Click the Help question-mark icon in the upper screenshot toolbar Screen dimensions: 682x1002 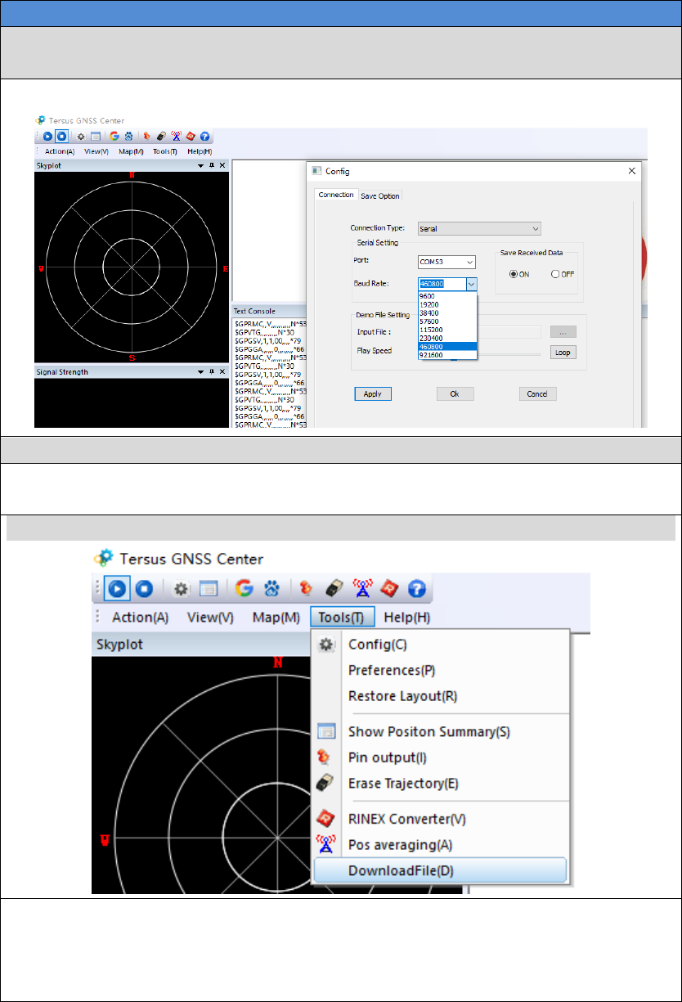(204, 137)
